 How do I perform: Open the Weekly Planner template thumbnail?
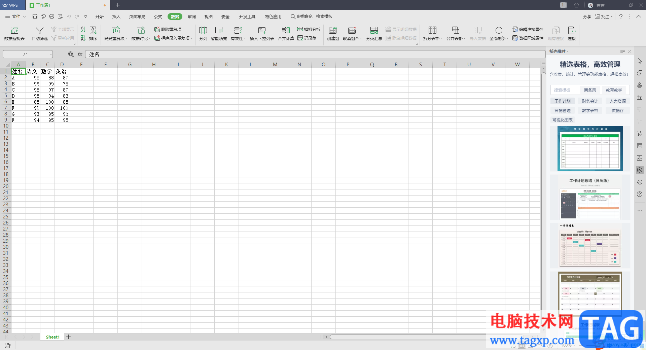tap(590, 246)
